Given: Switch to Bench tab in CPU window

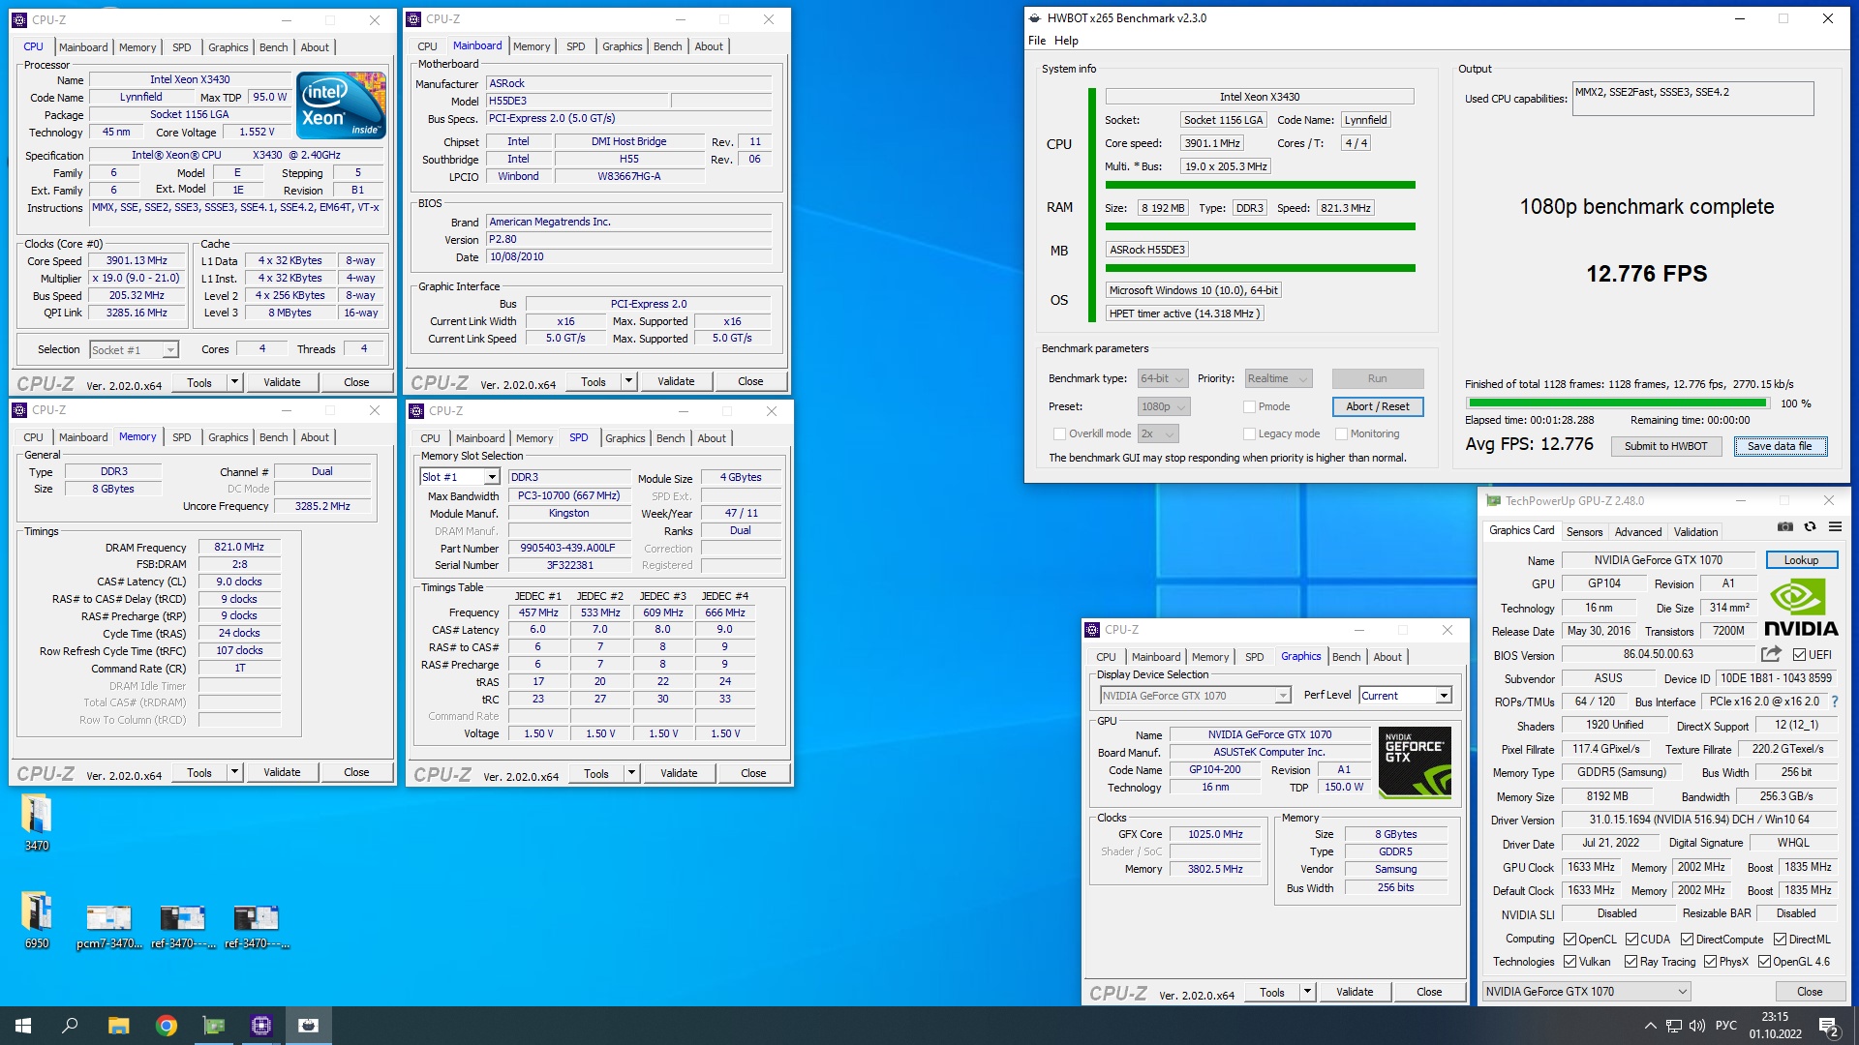Looking at the screenshot, I should coord(273,47).
